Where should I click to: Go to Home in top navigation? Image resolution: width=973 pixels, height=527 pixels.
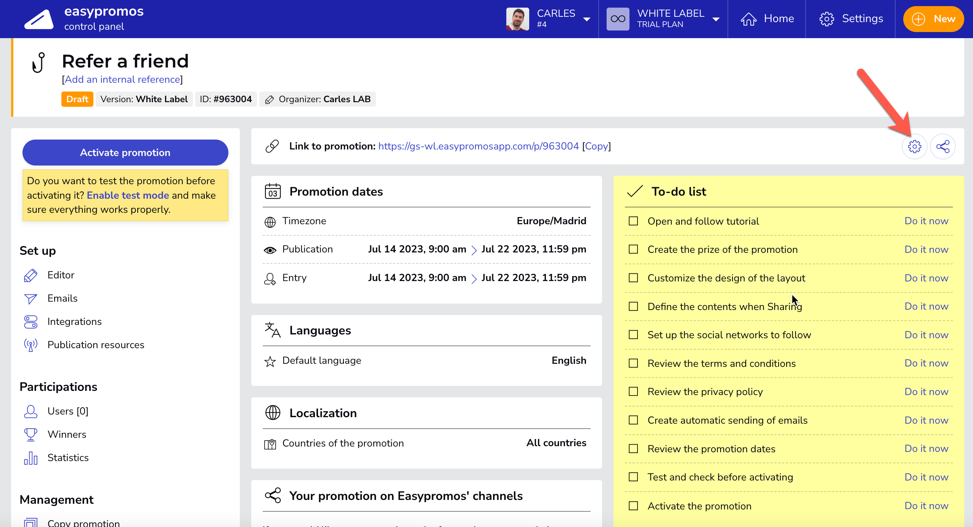coord(767,19)
